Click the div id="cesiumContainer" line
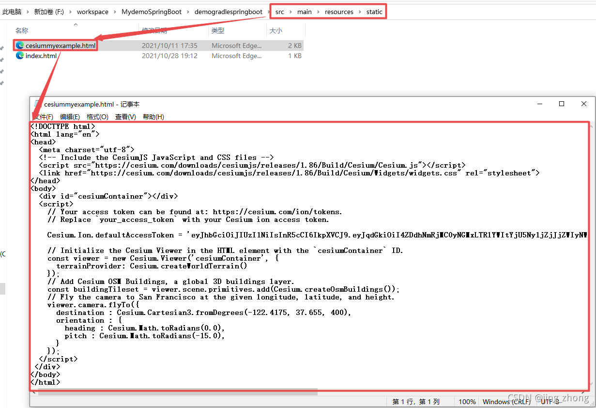Viewport: 596px width, 408px height. [x=108, y=196]
